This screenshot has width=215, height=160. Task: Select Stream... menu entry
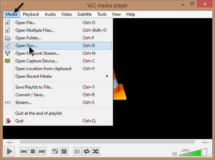(x=58, y=102)
